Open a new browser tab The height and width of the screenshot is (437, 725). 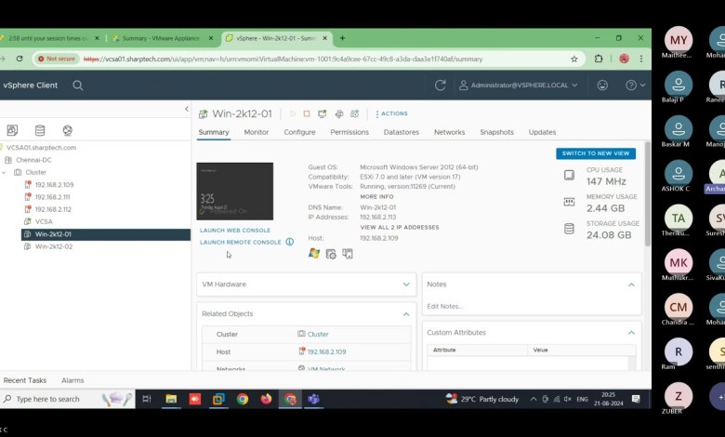click(342, 38)
